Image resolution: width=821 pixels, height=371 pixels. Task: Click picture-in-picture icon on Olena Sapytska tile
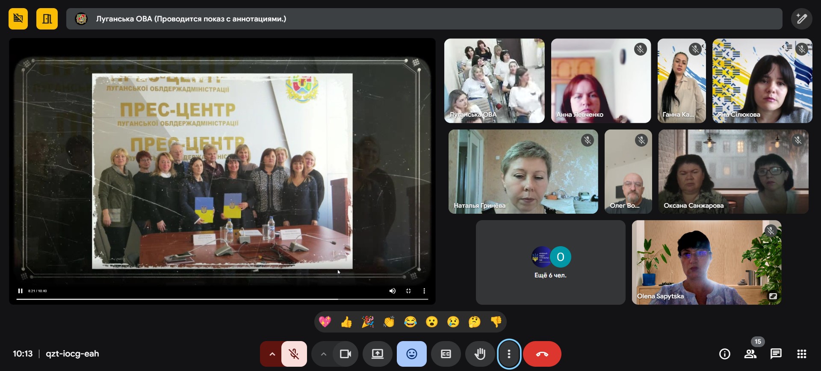tap(773, 296)
